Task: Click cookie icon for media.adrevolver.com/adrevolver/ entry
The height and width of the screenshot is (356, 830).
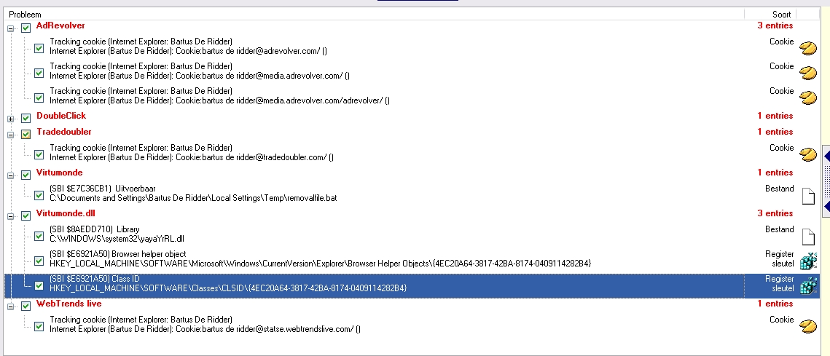Action: tap(807, 98)
